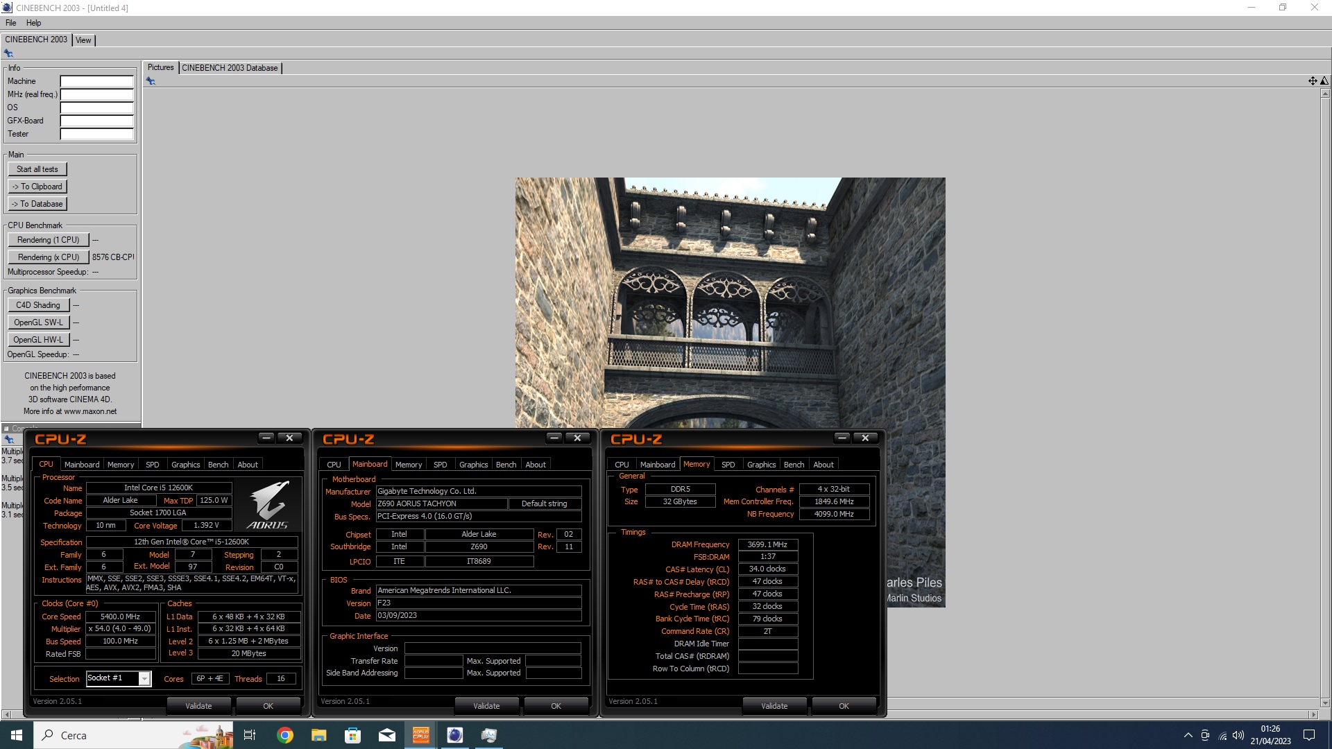The width and height of the screenshot is (1332, 749).
Task: Open Mail app from taskbar
Action: click(x=387, y=735)
